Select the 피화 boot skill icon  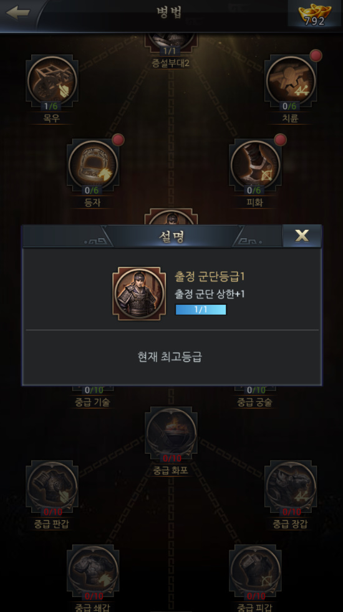(x=255, y=165)
